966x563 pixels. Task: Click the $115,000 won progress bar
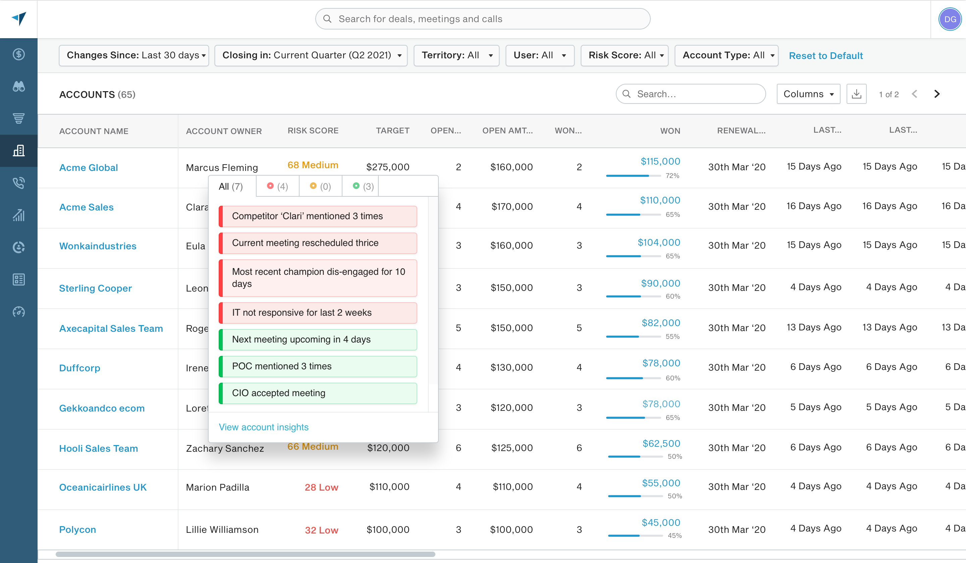coord(633,176)
